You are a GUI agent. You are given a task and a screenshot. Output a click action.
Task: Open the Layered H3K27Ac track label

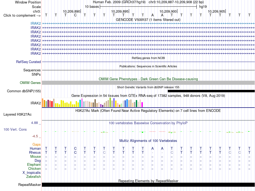17,115
